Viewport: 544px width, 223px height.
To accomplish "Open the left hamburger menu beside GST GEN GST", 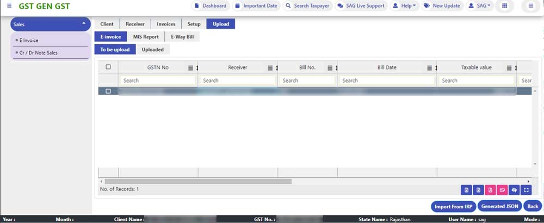I will (9, 5).
